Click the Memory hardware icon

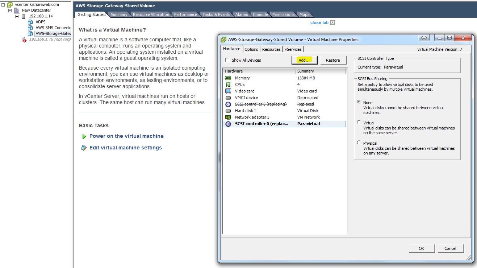pos(228,78)
